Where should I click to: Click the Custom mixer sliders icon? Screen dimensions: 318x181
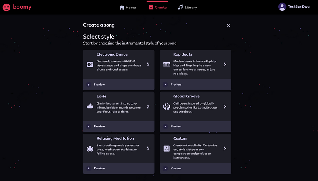tap(167, 148)
